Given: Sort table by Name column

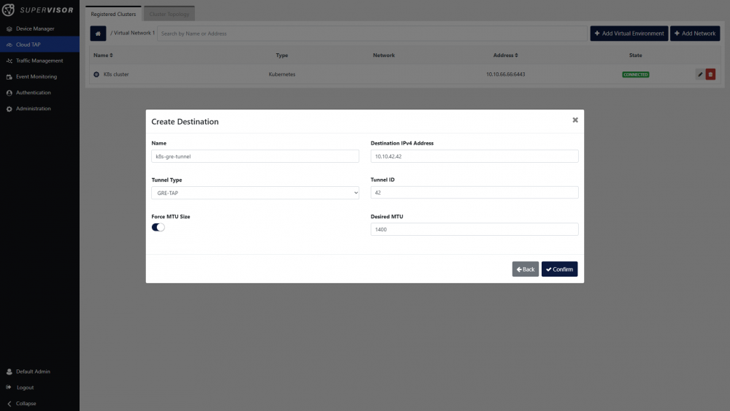Looking at the screenshot, I should [x=103, y=55].
